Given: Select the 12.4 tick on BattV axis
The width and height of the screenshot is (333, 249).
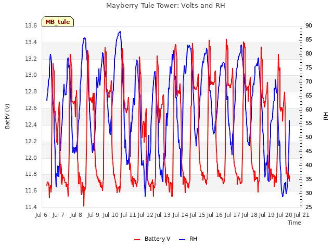Looking at the screenshot, I should 31,125.
